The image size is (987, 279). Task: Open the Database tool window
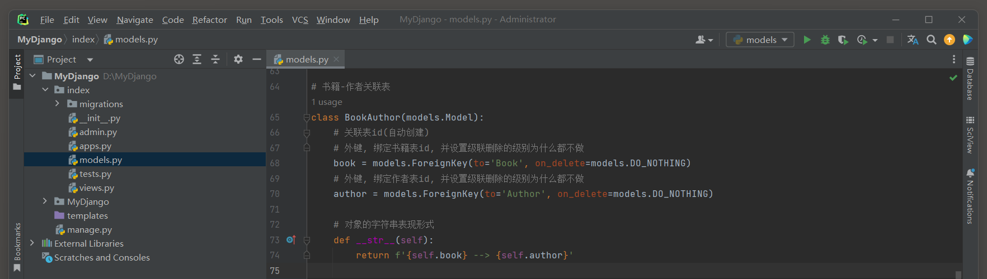[x=970, y=78]
